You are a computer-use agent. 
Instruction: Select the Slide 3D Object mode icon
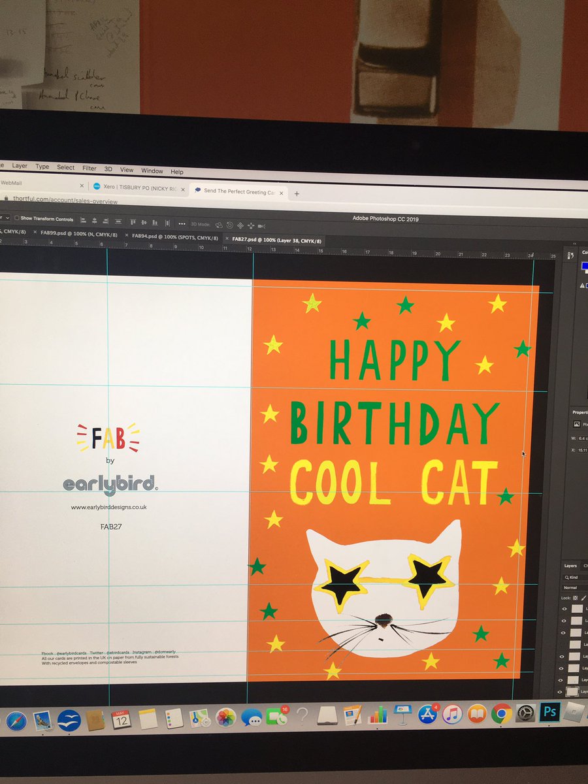[251, 225]
